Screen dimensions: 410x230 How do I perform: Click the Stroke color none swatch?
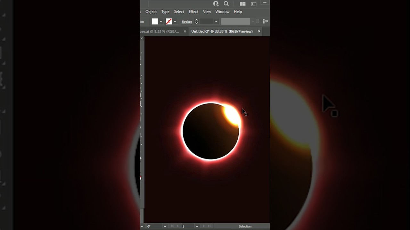click(169, 21)
